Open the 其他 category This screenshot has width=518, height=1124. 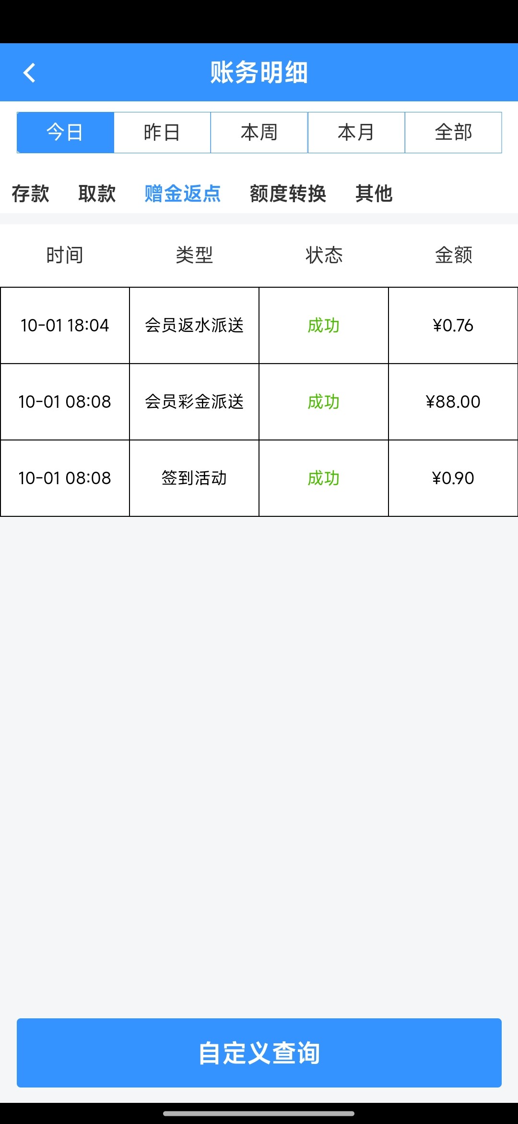click(374, 194)
